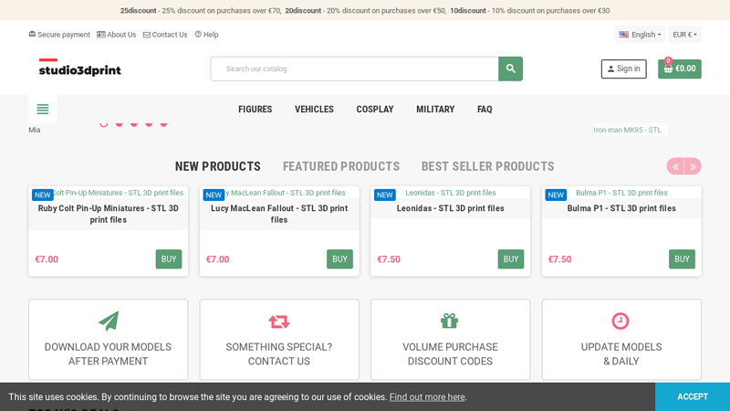
Task: Open the Contact Us link
Action: tap(165, 35)
